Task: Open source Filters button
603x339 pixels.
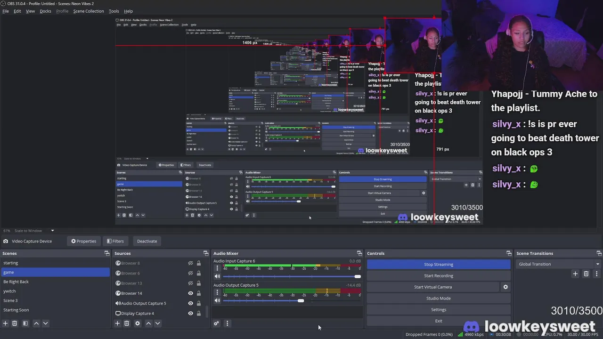Action: point(115,241)
